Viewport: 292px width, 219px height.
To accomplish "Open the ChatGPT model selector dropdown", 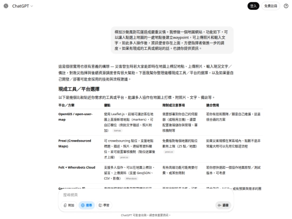I will pyautogui.click(x=23, y=6).
